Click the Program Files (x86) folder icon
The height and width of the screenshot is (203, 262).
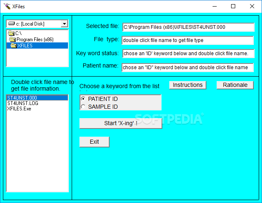pos(12,40)
